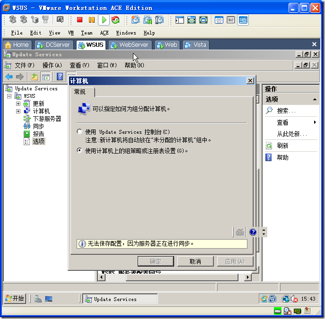Click the clock showing 15:43
The width and height of the screenshot is (325, 319).
308,299
